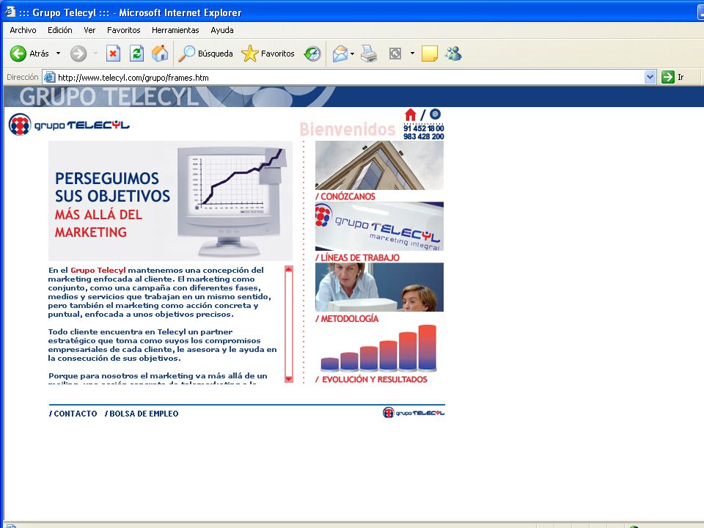Click the blue @ email icon on webpage
Viewport: 704px width, 528px height.
[x=435, y=114]
